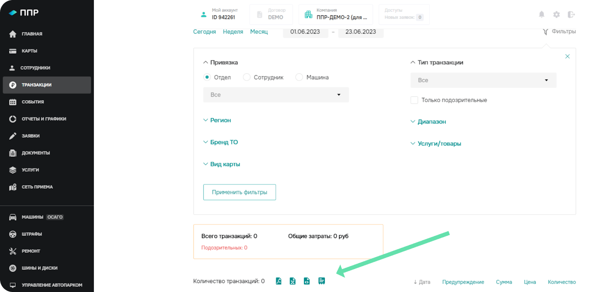Viewport: 616px width, 292px height.
Task: Select the Машина radio option
Action: pos(299,77)
